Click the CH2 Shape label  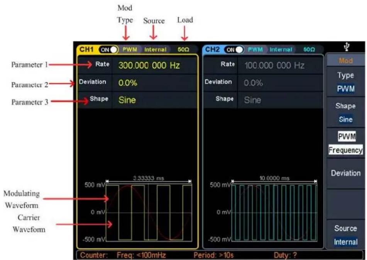click(x=225, y=99)
